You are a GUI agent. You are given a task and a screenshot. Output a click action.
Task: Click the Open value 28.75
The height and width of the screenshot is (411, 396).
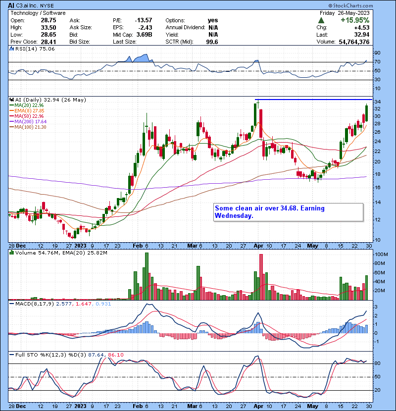(x=49, y=20)
